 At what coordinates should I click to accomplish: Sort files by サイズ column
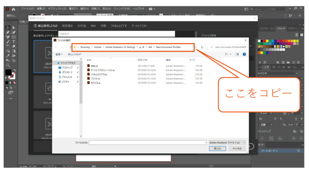192,60
